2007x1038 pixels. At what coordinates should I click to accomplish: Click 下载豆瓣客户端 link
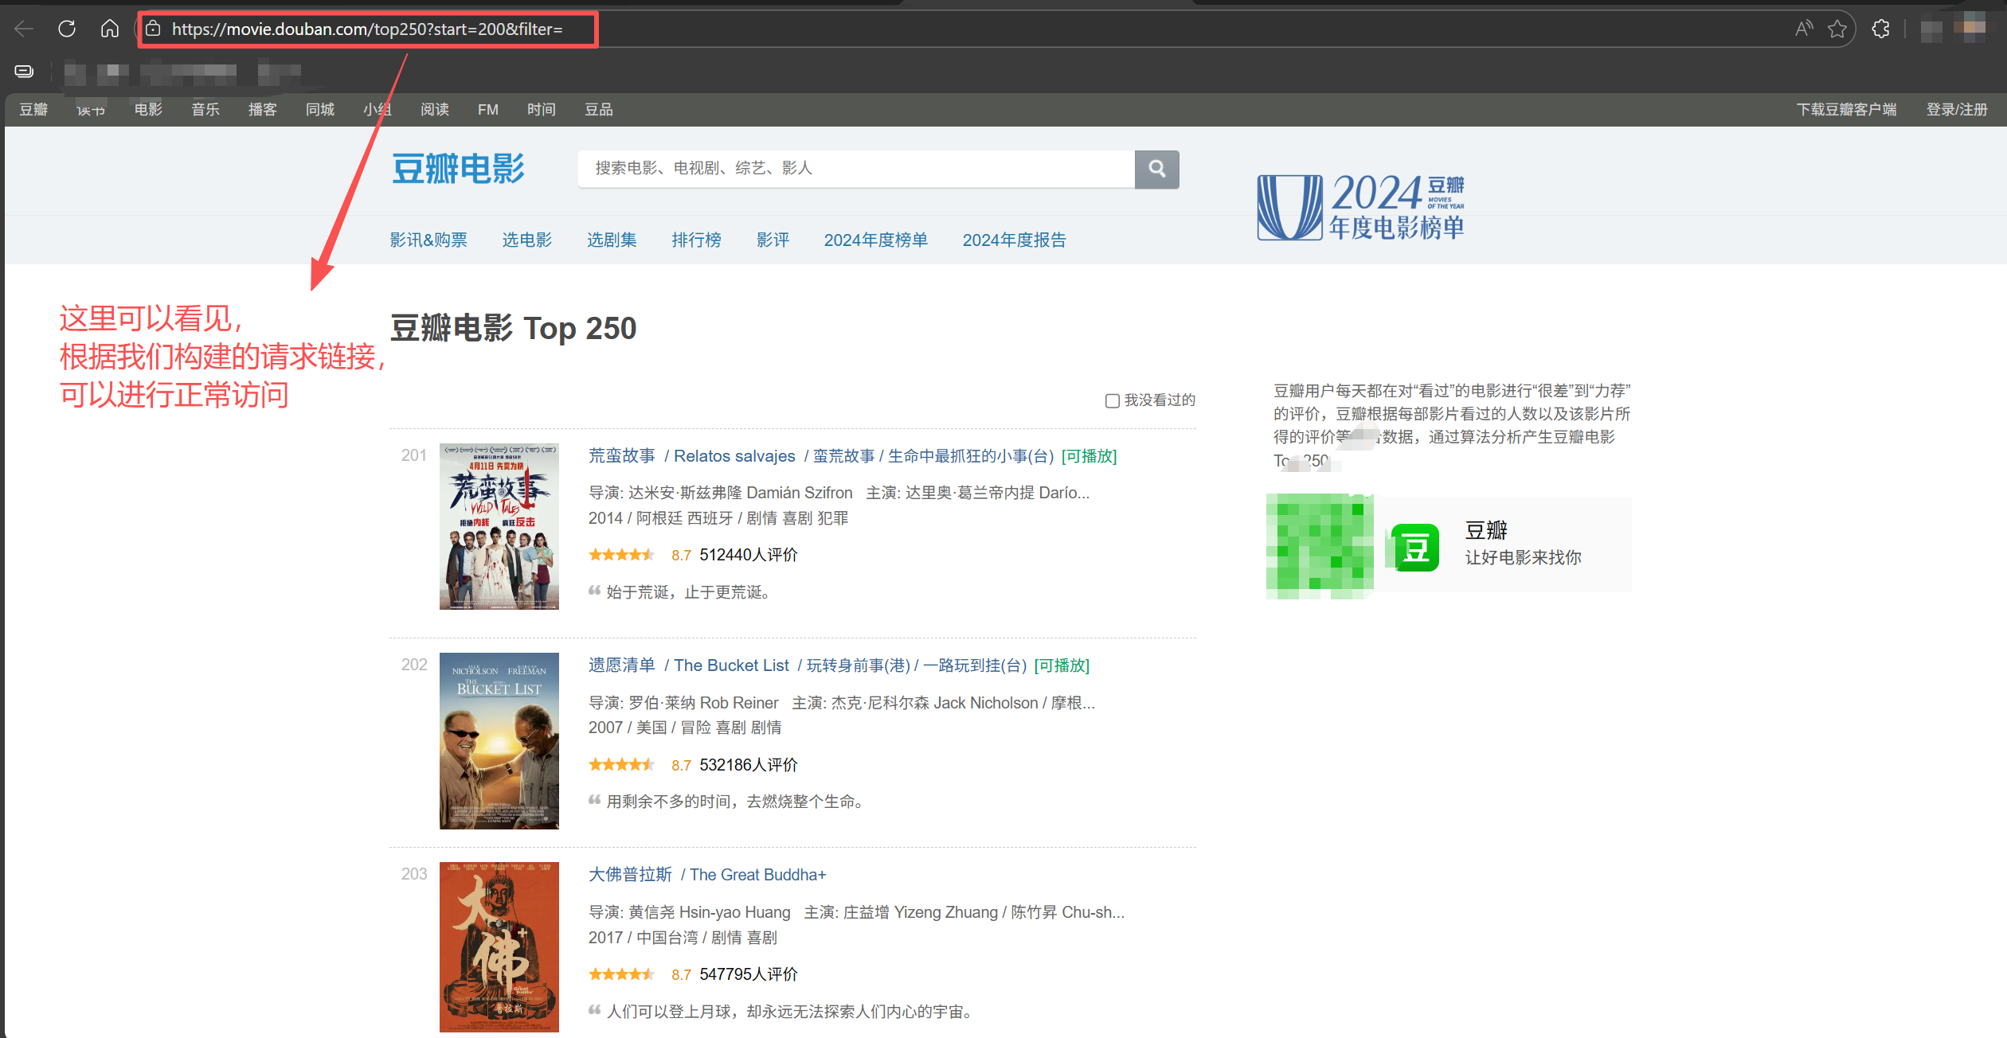pyautogui.click(x=1847, y=110)
